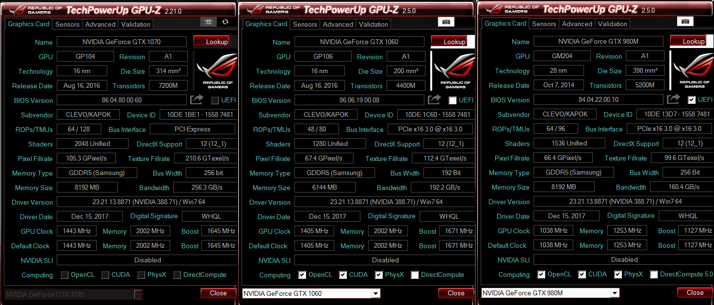Click Close button in GTX 1060 window
The width and height of the screenshot is (714, 305).
point(456,293)
